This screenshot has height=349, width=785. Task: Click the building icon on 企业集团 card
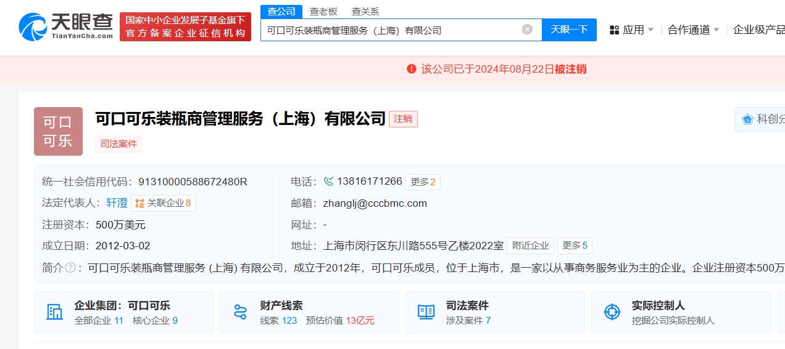tap(55, 312)
